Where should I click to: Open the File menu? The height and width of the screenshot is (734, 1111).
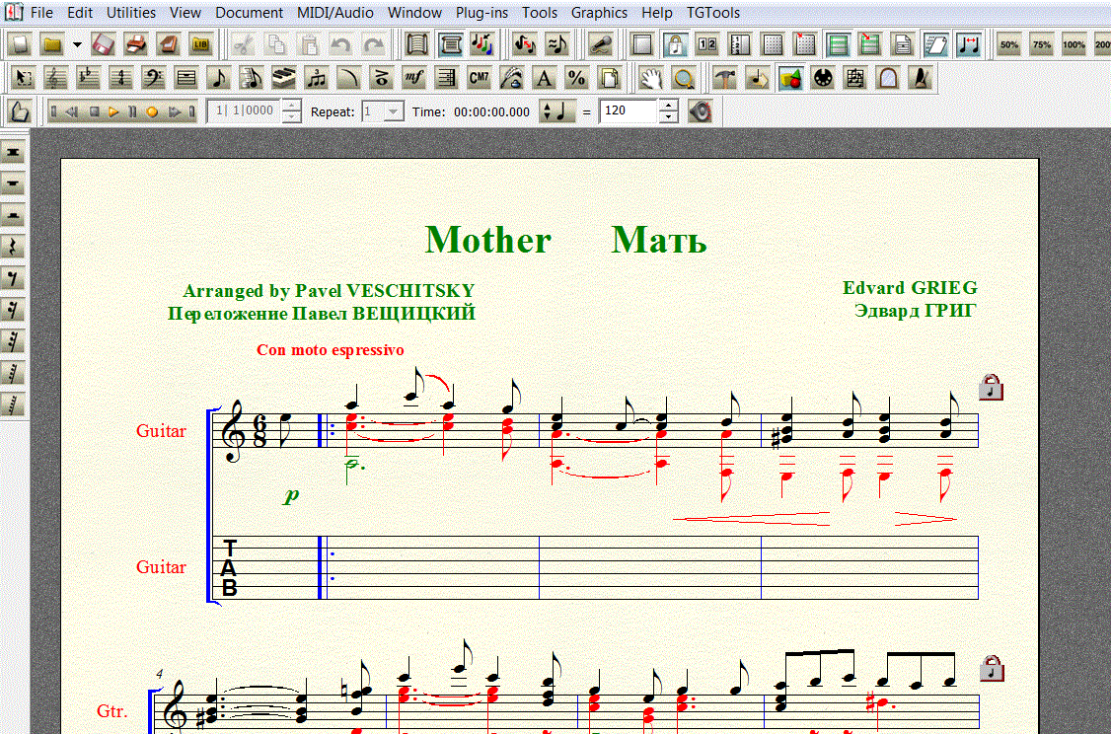(x=41, y=13)
